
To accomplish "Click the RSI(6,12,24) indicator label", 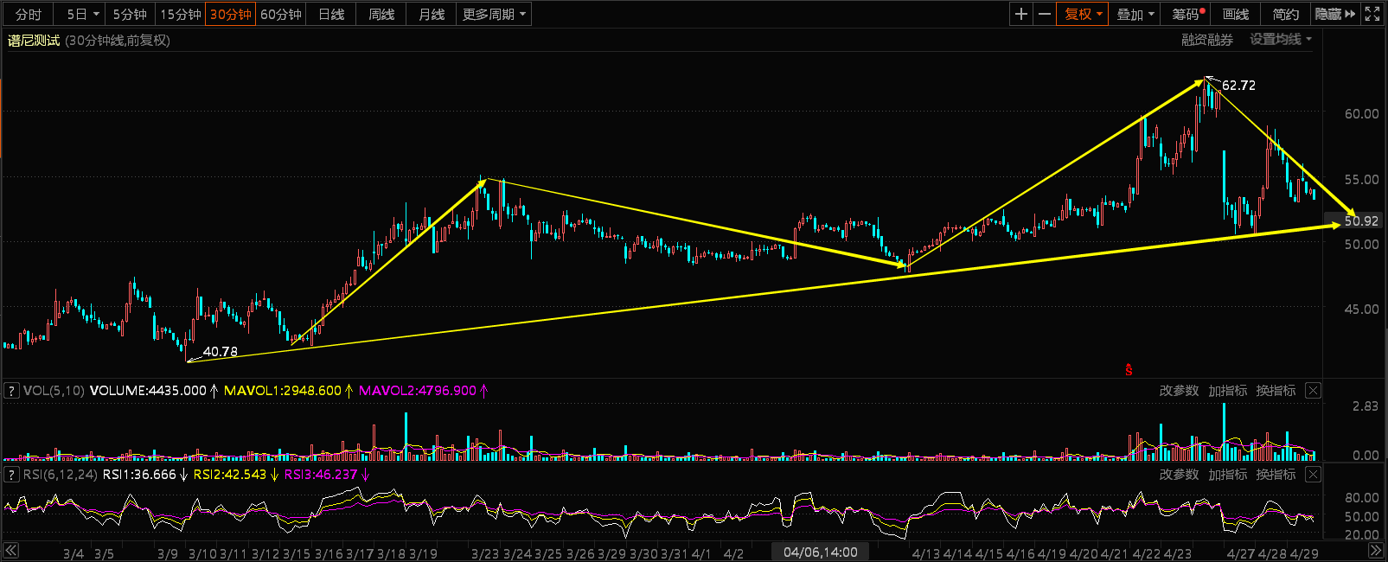I will 60,475.
